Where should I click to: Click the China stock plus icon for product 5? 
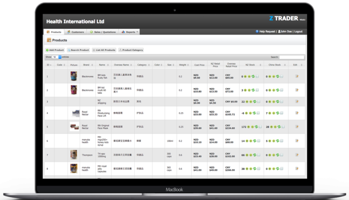(x=272, y=127)
